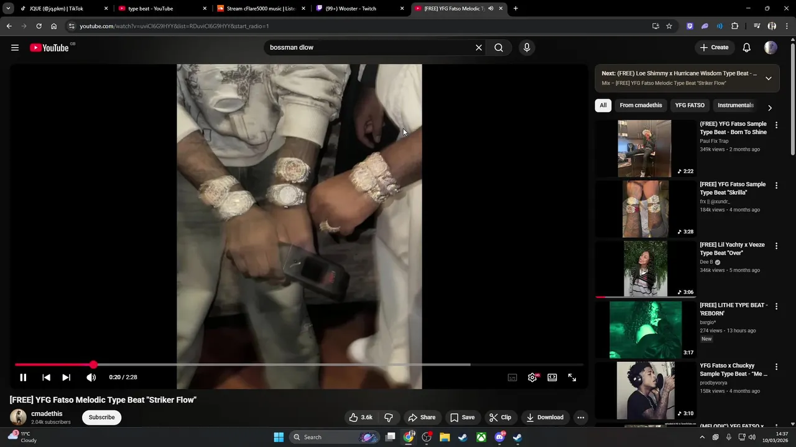Screen dimensions: 796x447
Task: Open the notifications bell
Action: [x=747, y=48]
